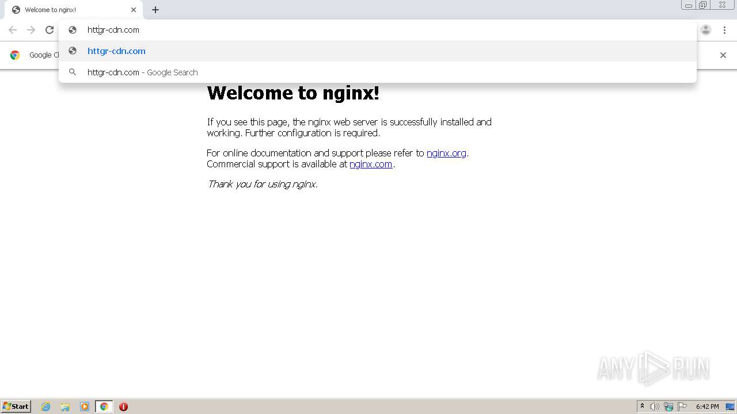Dismiss the Google Chrome infobar
This screenshot has height=414, width=737.
[723, 55]
